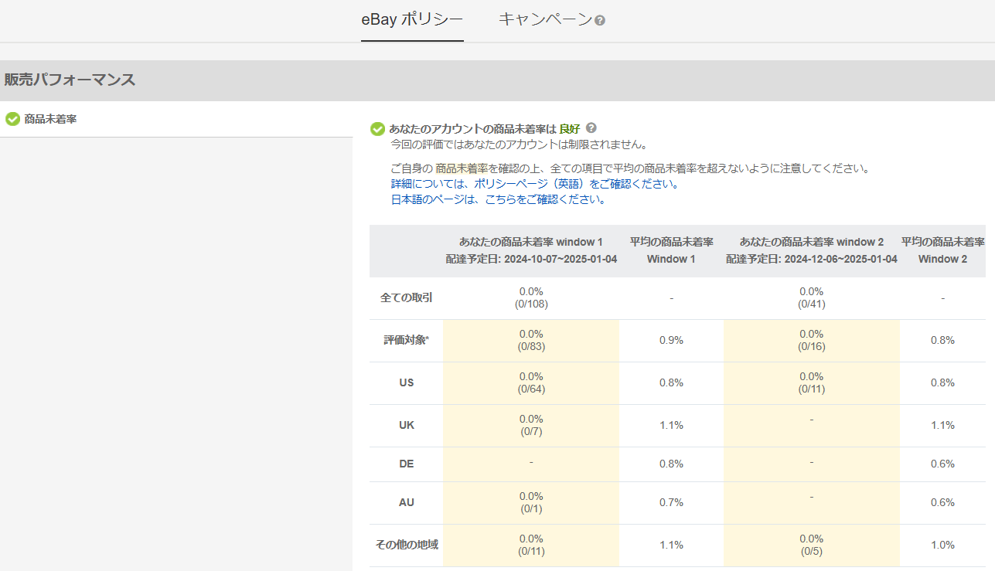Select the 評価対象* row label

(406, 340)
